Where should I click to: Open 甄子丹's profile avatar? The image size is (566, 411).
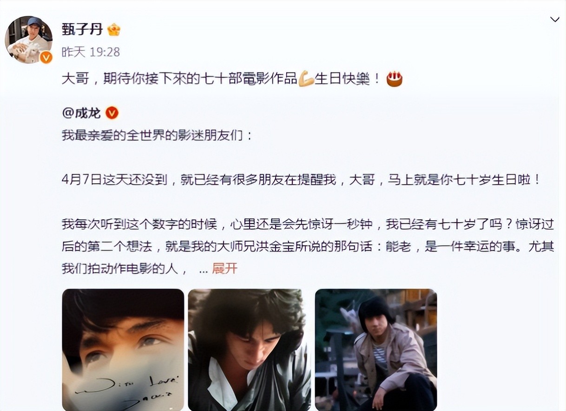point(29,40)
